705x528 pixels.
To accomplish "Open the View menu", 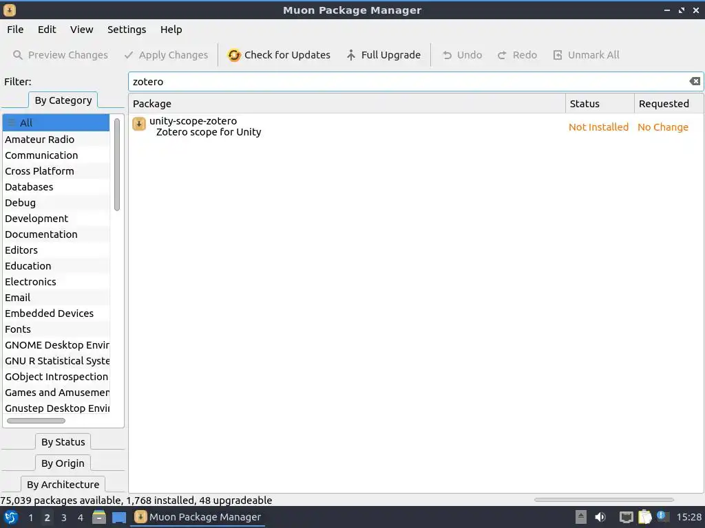I will click(x=81, y=30).
